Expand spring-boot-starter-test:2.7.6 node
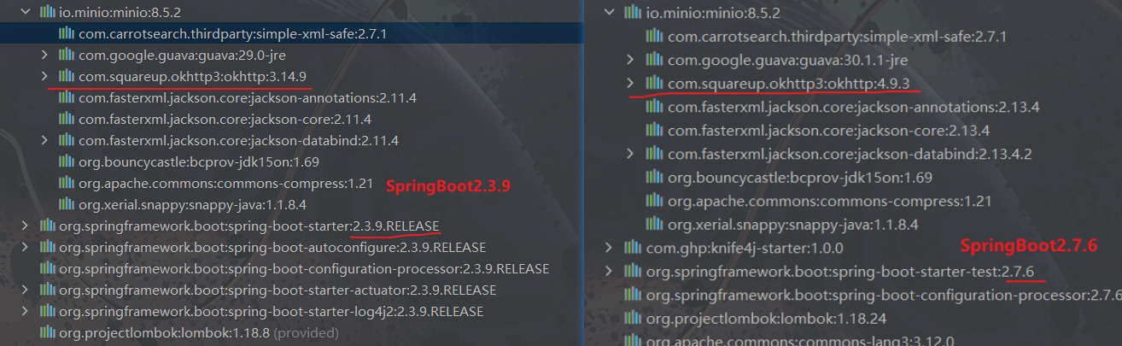The width and height of the screenshot is (1122, 346). point(609,272)
